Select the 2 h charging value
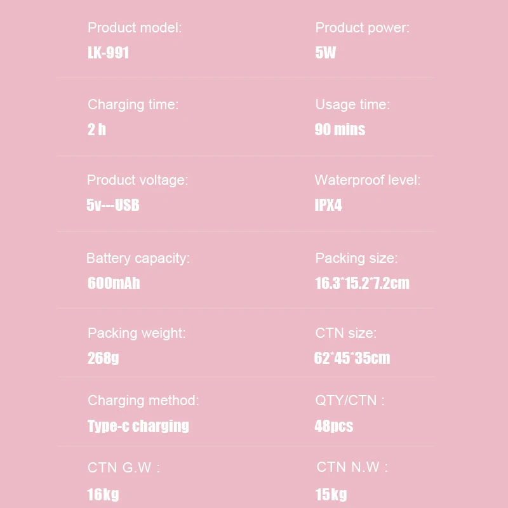Screen dimensions: 508x508 pyautogui.click(x=97, y=130)
